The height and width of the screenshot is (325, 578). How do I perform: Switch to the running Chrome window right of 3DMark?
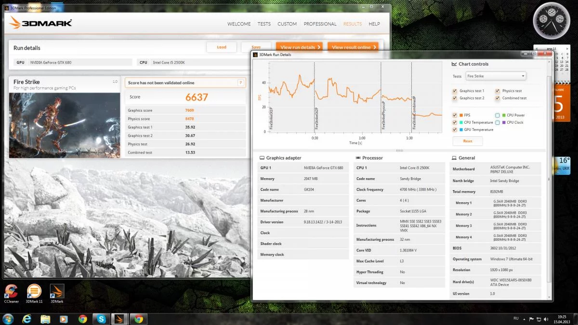(139, 319)
